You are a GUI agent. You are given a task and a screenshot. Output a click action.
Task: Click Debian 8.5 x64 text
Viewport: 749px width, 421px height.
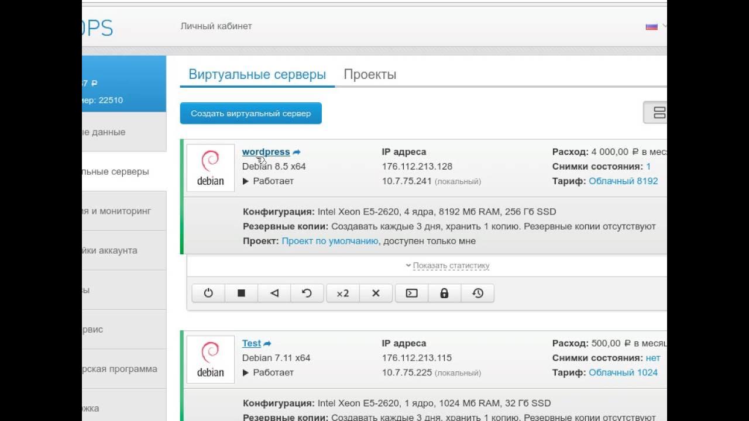click(274, 167)
